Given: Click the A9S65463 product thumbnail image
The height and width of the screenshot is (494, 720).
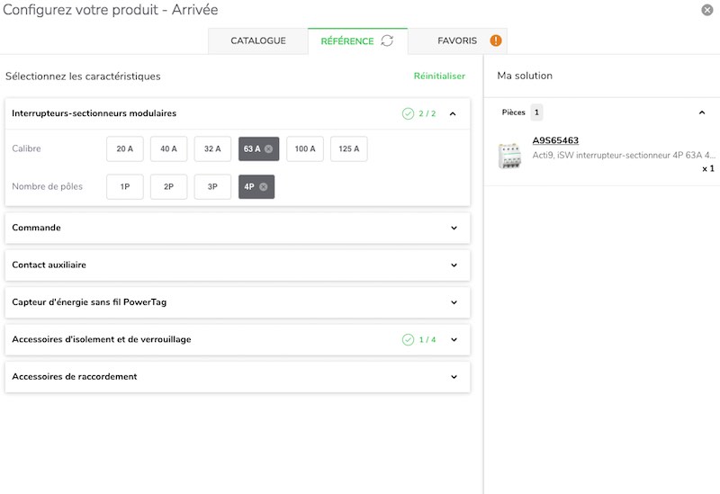Looking at the screenshot, I should (x=509, y=156).
